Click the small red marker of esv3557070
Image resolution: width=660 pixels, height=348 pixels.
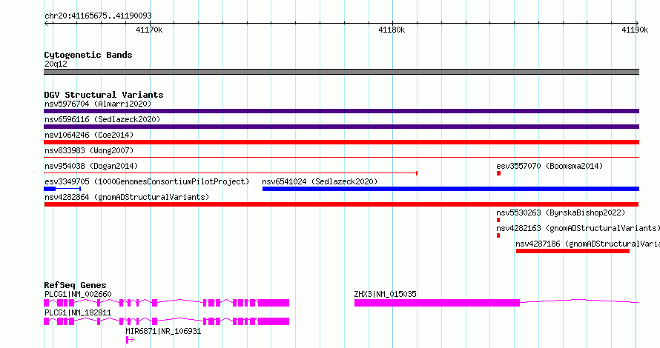coord(499,173)
